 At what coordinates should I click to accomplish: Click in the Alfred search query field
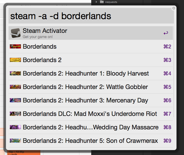90,16
